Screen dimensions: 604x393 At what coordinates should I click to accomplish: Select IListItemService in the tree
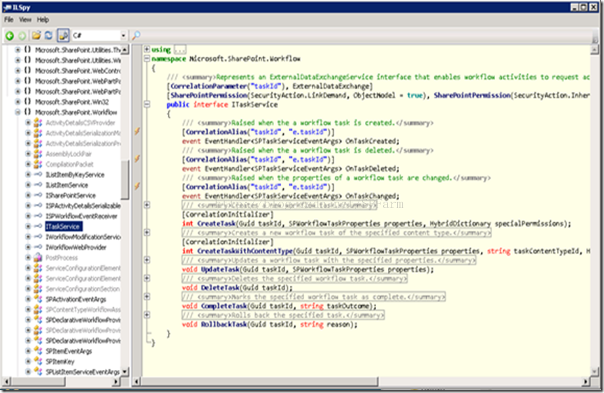tap(67, 185)
